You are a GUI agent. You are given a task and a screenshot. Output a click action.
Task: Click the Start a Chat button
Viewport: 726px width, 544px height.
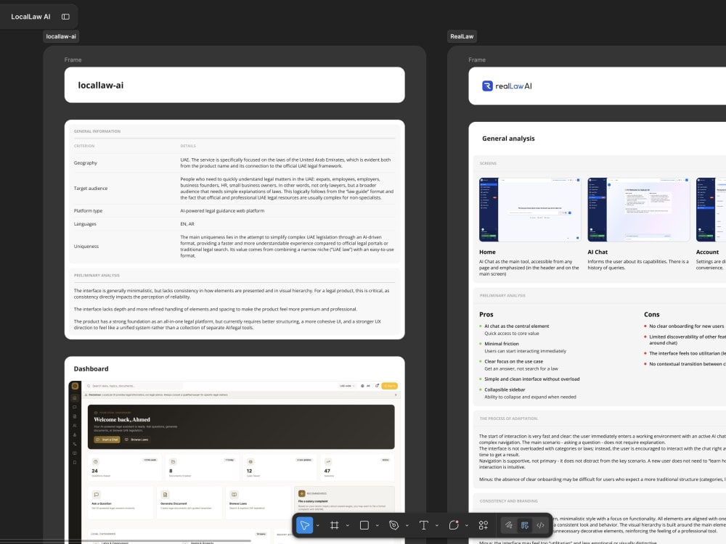[x=107, y=440]
